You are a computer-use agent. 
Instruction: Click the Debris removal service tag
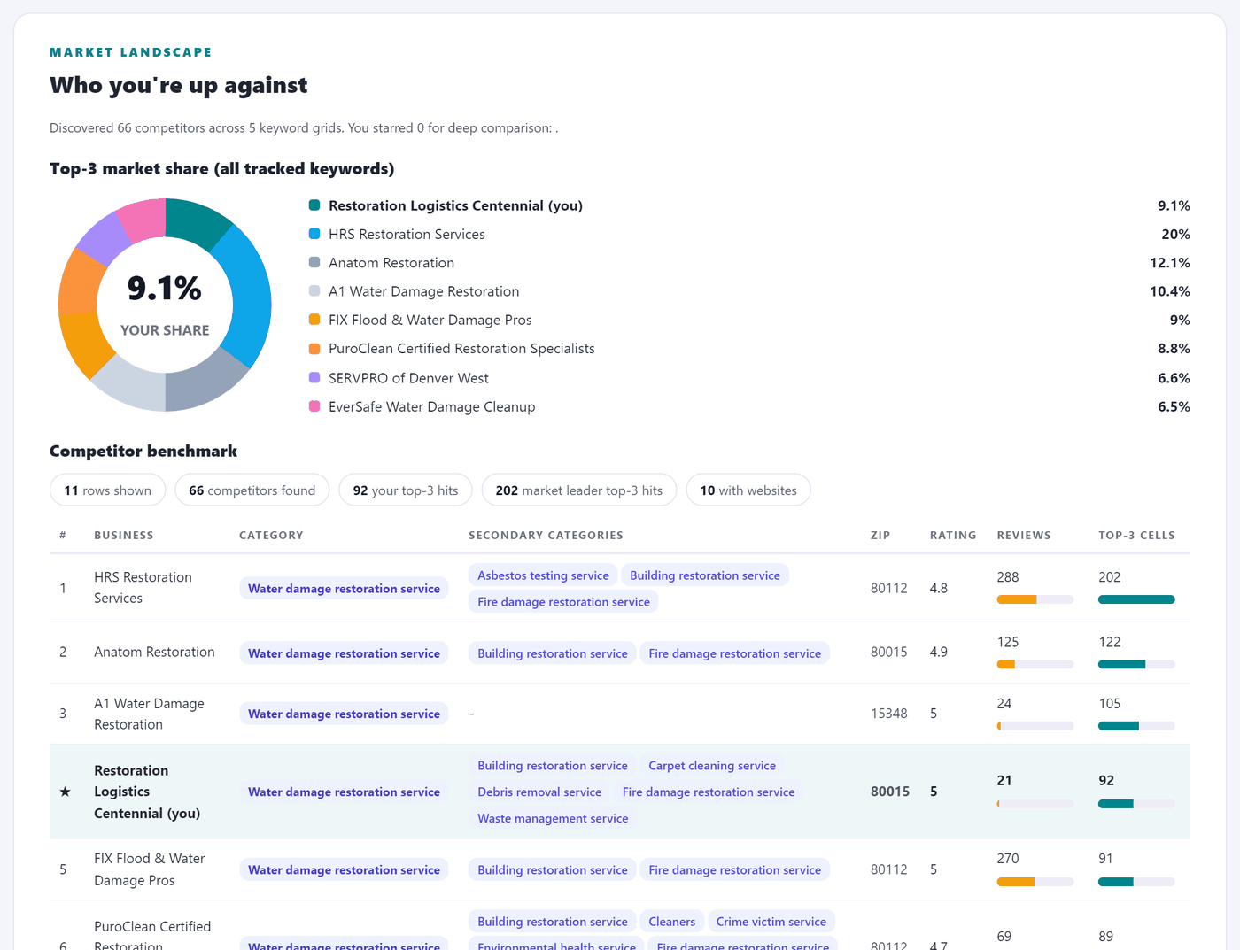[x=539, y=792]
